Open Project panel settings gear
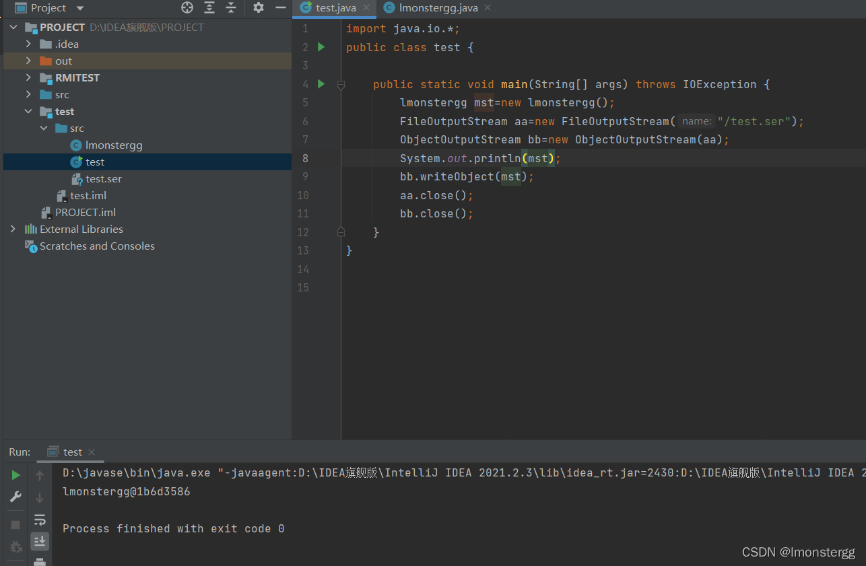 click(x=259, y=8)
